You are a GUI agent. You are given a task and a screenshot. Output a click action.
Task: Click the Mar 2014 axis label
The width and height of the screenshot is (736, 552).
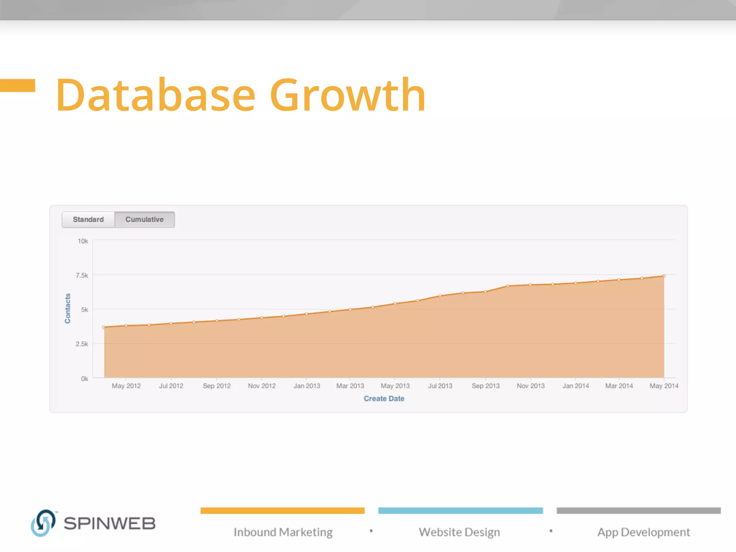(619, 386)
